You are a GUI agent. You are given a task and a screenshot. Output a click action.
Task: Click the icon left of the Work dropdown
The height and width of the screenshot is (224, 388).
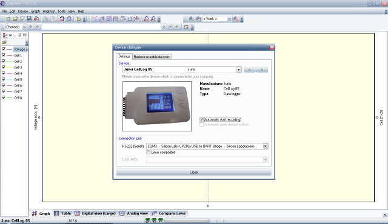198,19
